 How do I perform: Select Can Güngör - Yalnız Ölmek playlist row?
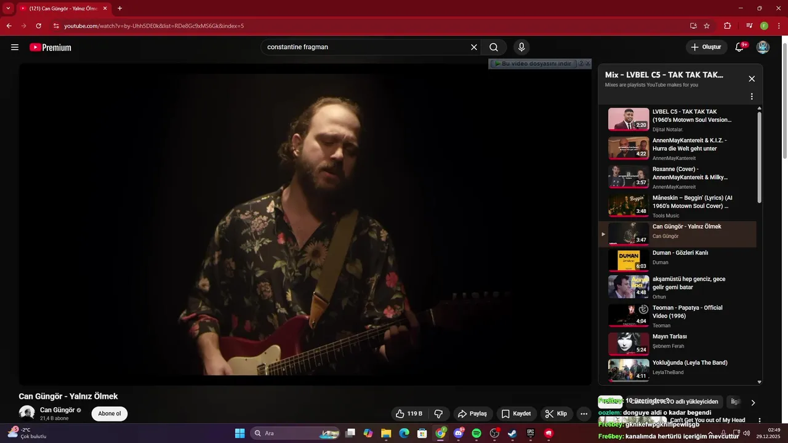[x=677, y=234]
